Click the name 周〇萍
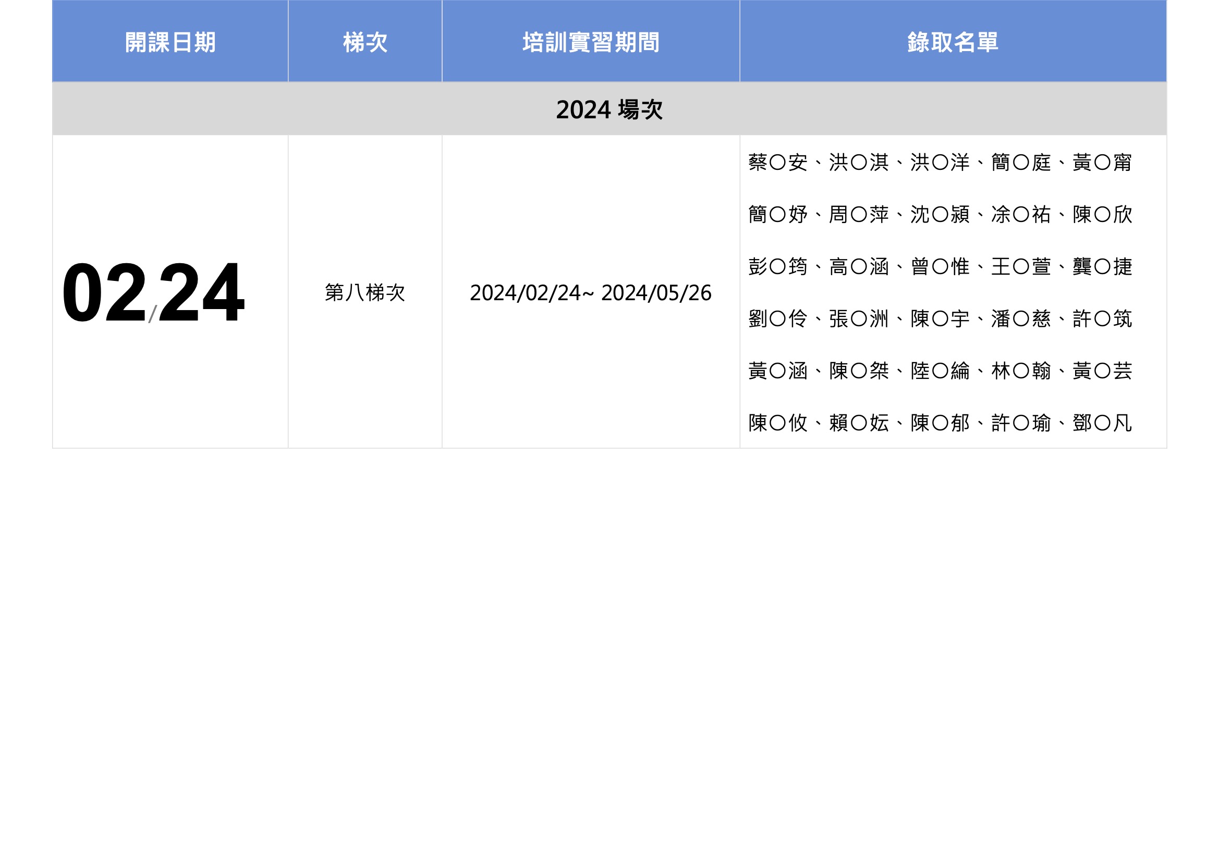The image size is (1219, 861). click(x=859, y=214)
